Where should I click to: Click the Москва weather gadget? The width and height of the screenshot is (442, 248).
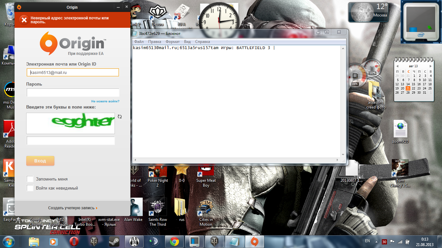[x=369, y=12]
